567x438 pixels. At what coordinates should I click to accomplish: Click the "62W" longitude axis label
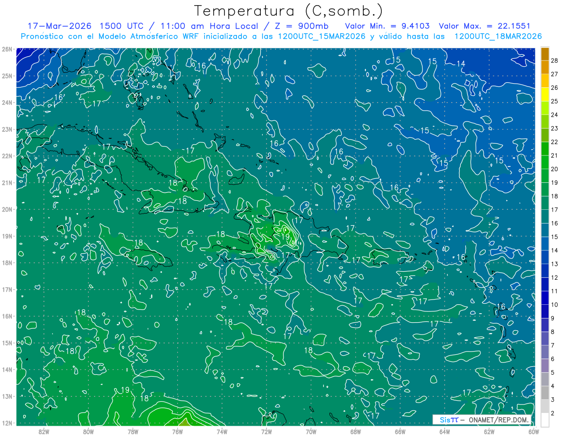click(489, 431)
